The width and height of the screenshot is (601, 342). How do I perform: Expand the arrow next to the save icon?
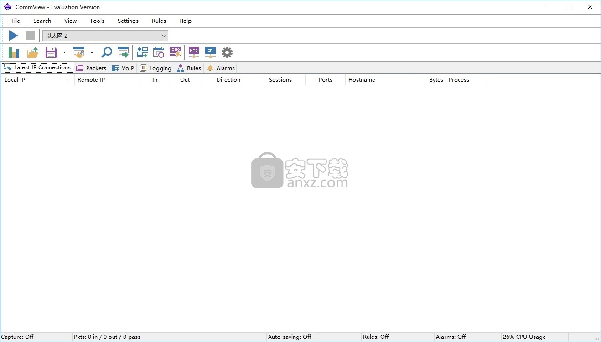64,52
